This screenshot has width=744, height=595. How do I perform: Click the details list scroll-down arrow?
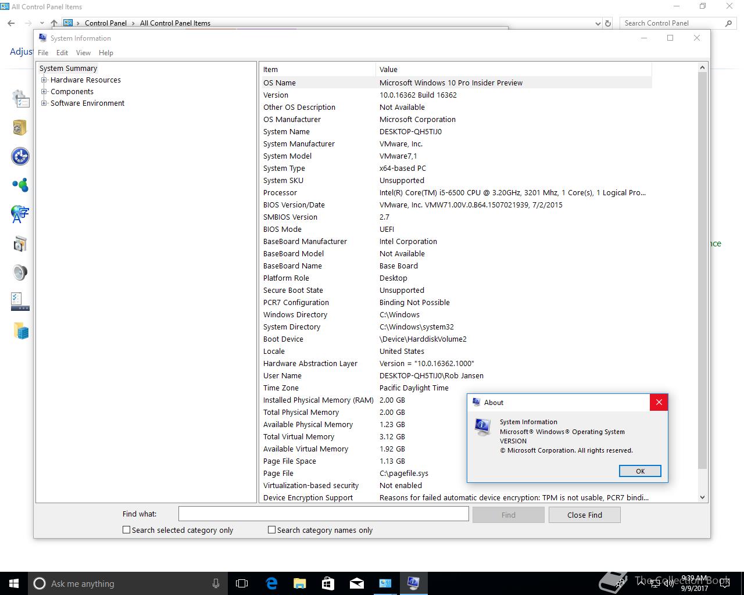(x=702, y=497)
